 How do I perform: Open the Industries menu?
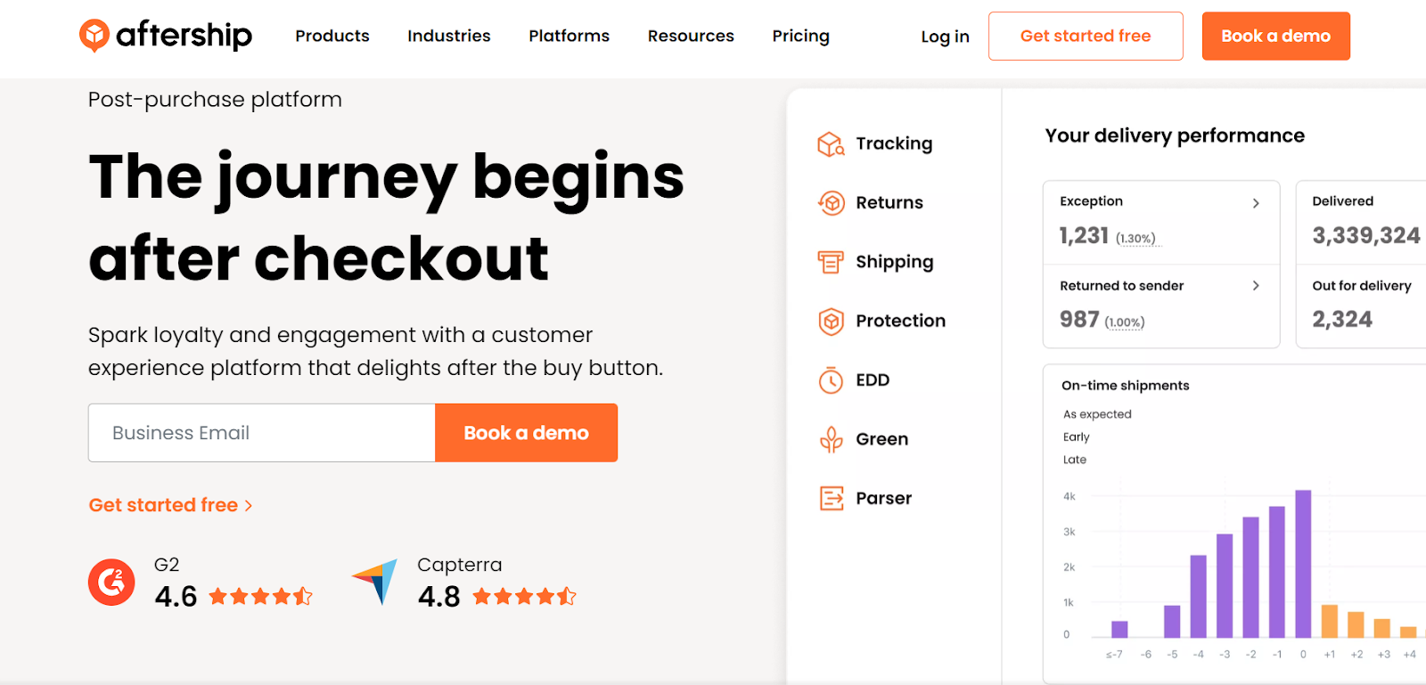449,36
